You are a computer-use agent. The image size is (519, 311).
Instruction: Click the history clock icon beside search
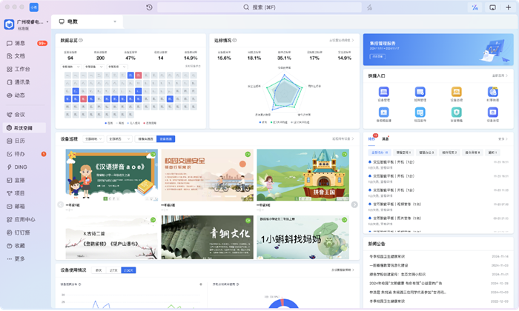150,7
